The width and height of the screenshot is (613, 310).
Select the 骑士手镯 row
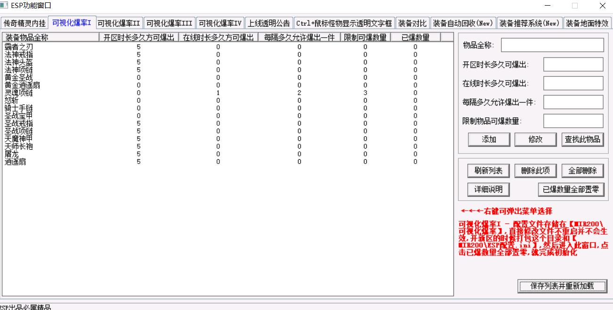pos(228,108)
